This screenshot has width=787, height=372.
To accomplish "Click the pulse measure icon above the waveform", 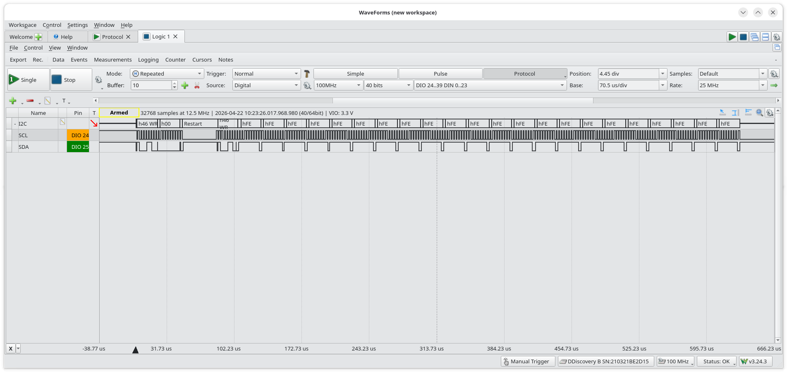I will click(x=748, y=112).
